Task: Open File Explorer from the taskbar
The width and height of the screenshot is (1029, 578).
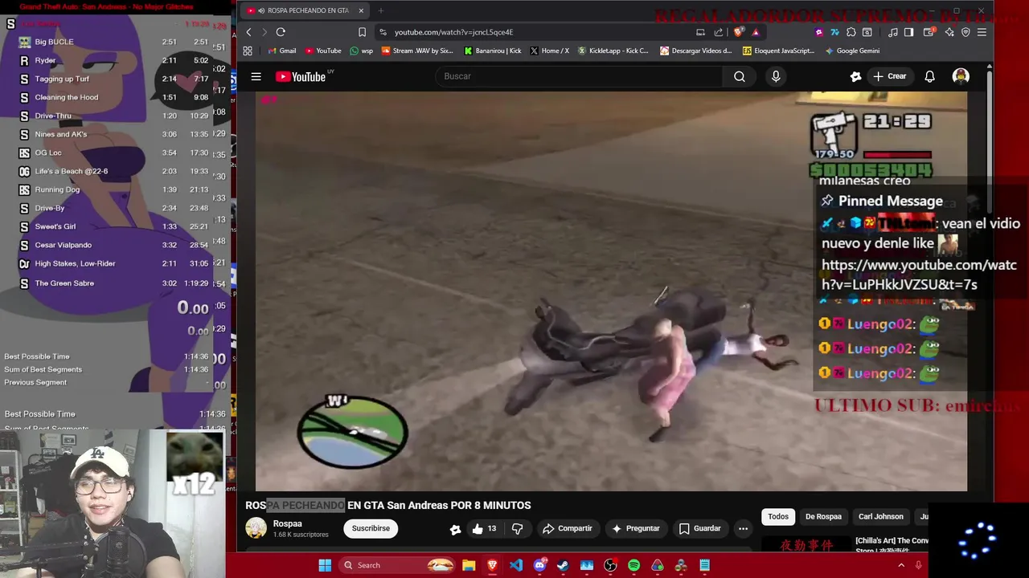Action: tap(469, 565)
